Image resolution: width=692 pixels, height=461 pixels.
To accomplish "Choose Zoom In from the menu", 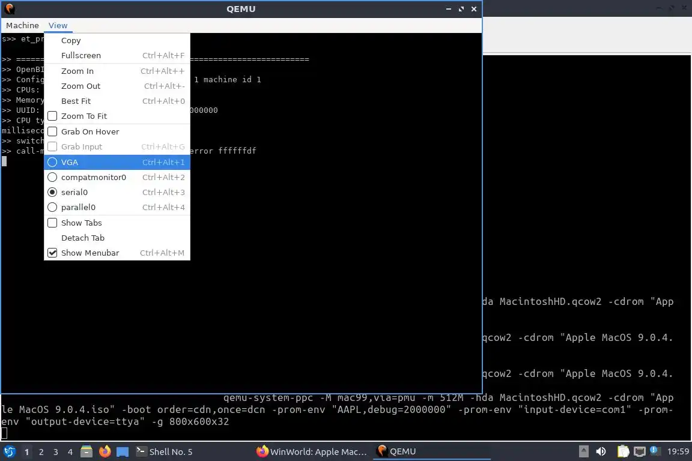I will tap(117, 71).
